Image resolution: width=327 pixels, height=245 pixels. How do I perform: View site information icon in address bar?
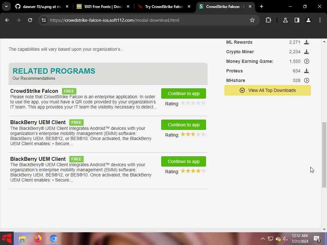tap(43, 20)
